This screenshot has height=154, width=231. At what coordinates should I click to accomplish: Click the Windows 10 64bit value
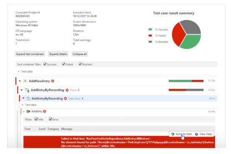[x=27, y=25]
